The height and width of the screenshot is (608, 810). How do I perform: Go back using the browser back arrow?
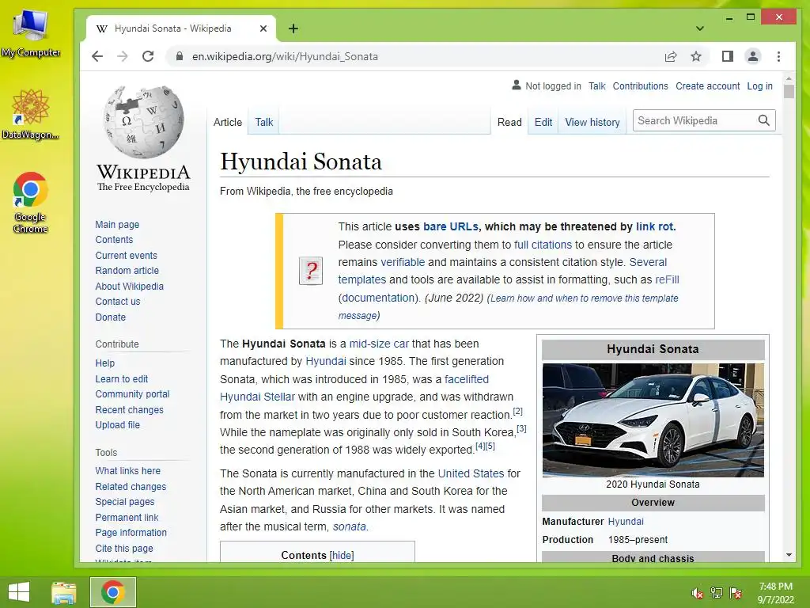click(97, 56)
